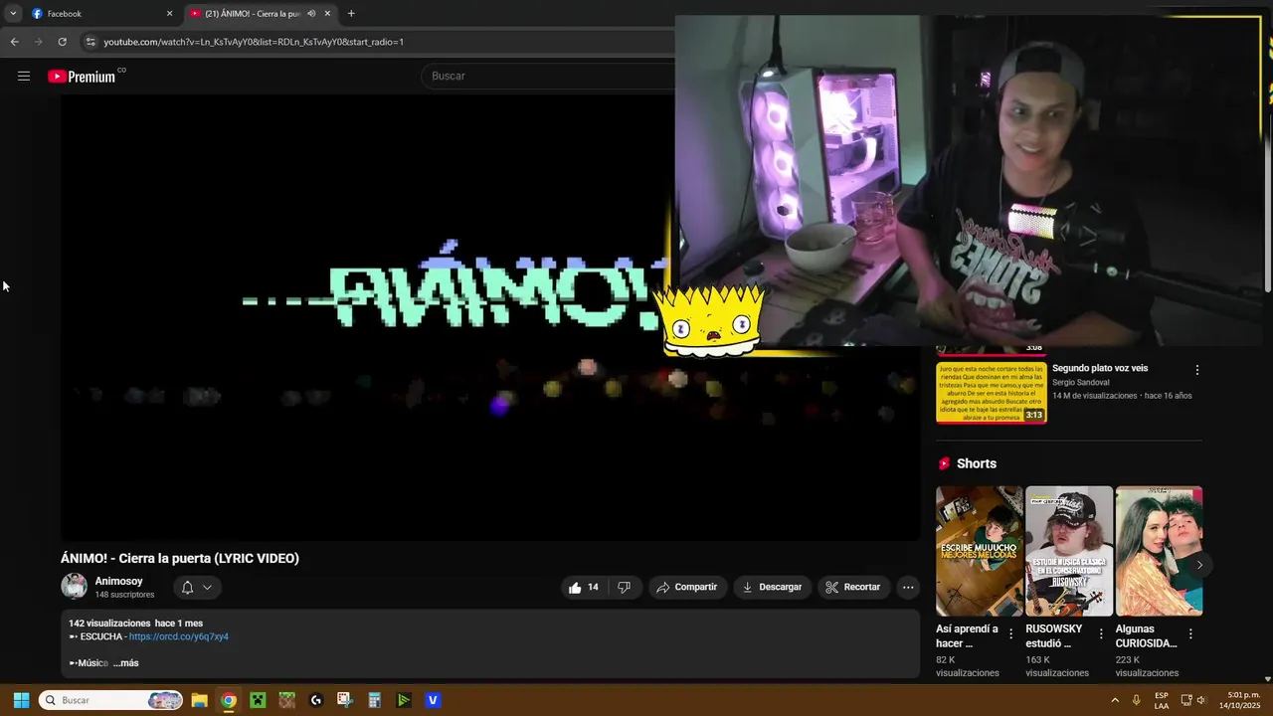The image size is (1273, 716).
Task: Click the Recortar clip button
Action: [x=853, y=588]
